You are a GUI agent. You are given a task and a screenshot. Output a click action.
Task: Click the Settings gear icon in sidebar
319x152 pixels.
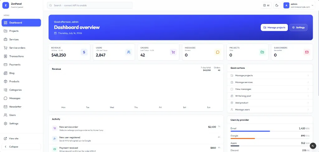[6, 124]
